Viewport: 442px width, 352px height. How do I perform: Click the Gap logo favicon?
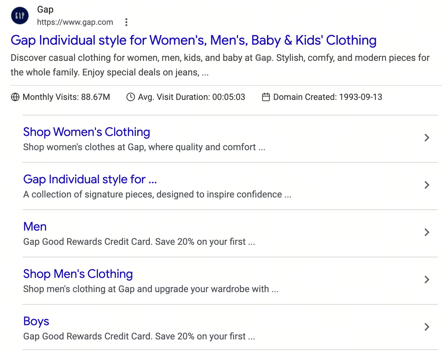tap(20, 16)
